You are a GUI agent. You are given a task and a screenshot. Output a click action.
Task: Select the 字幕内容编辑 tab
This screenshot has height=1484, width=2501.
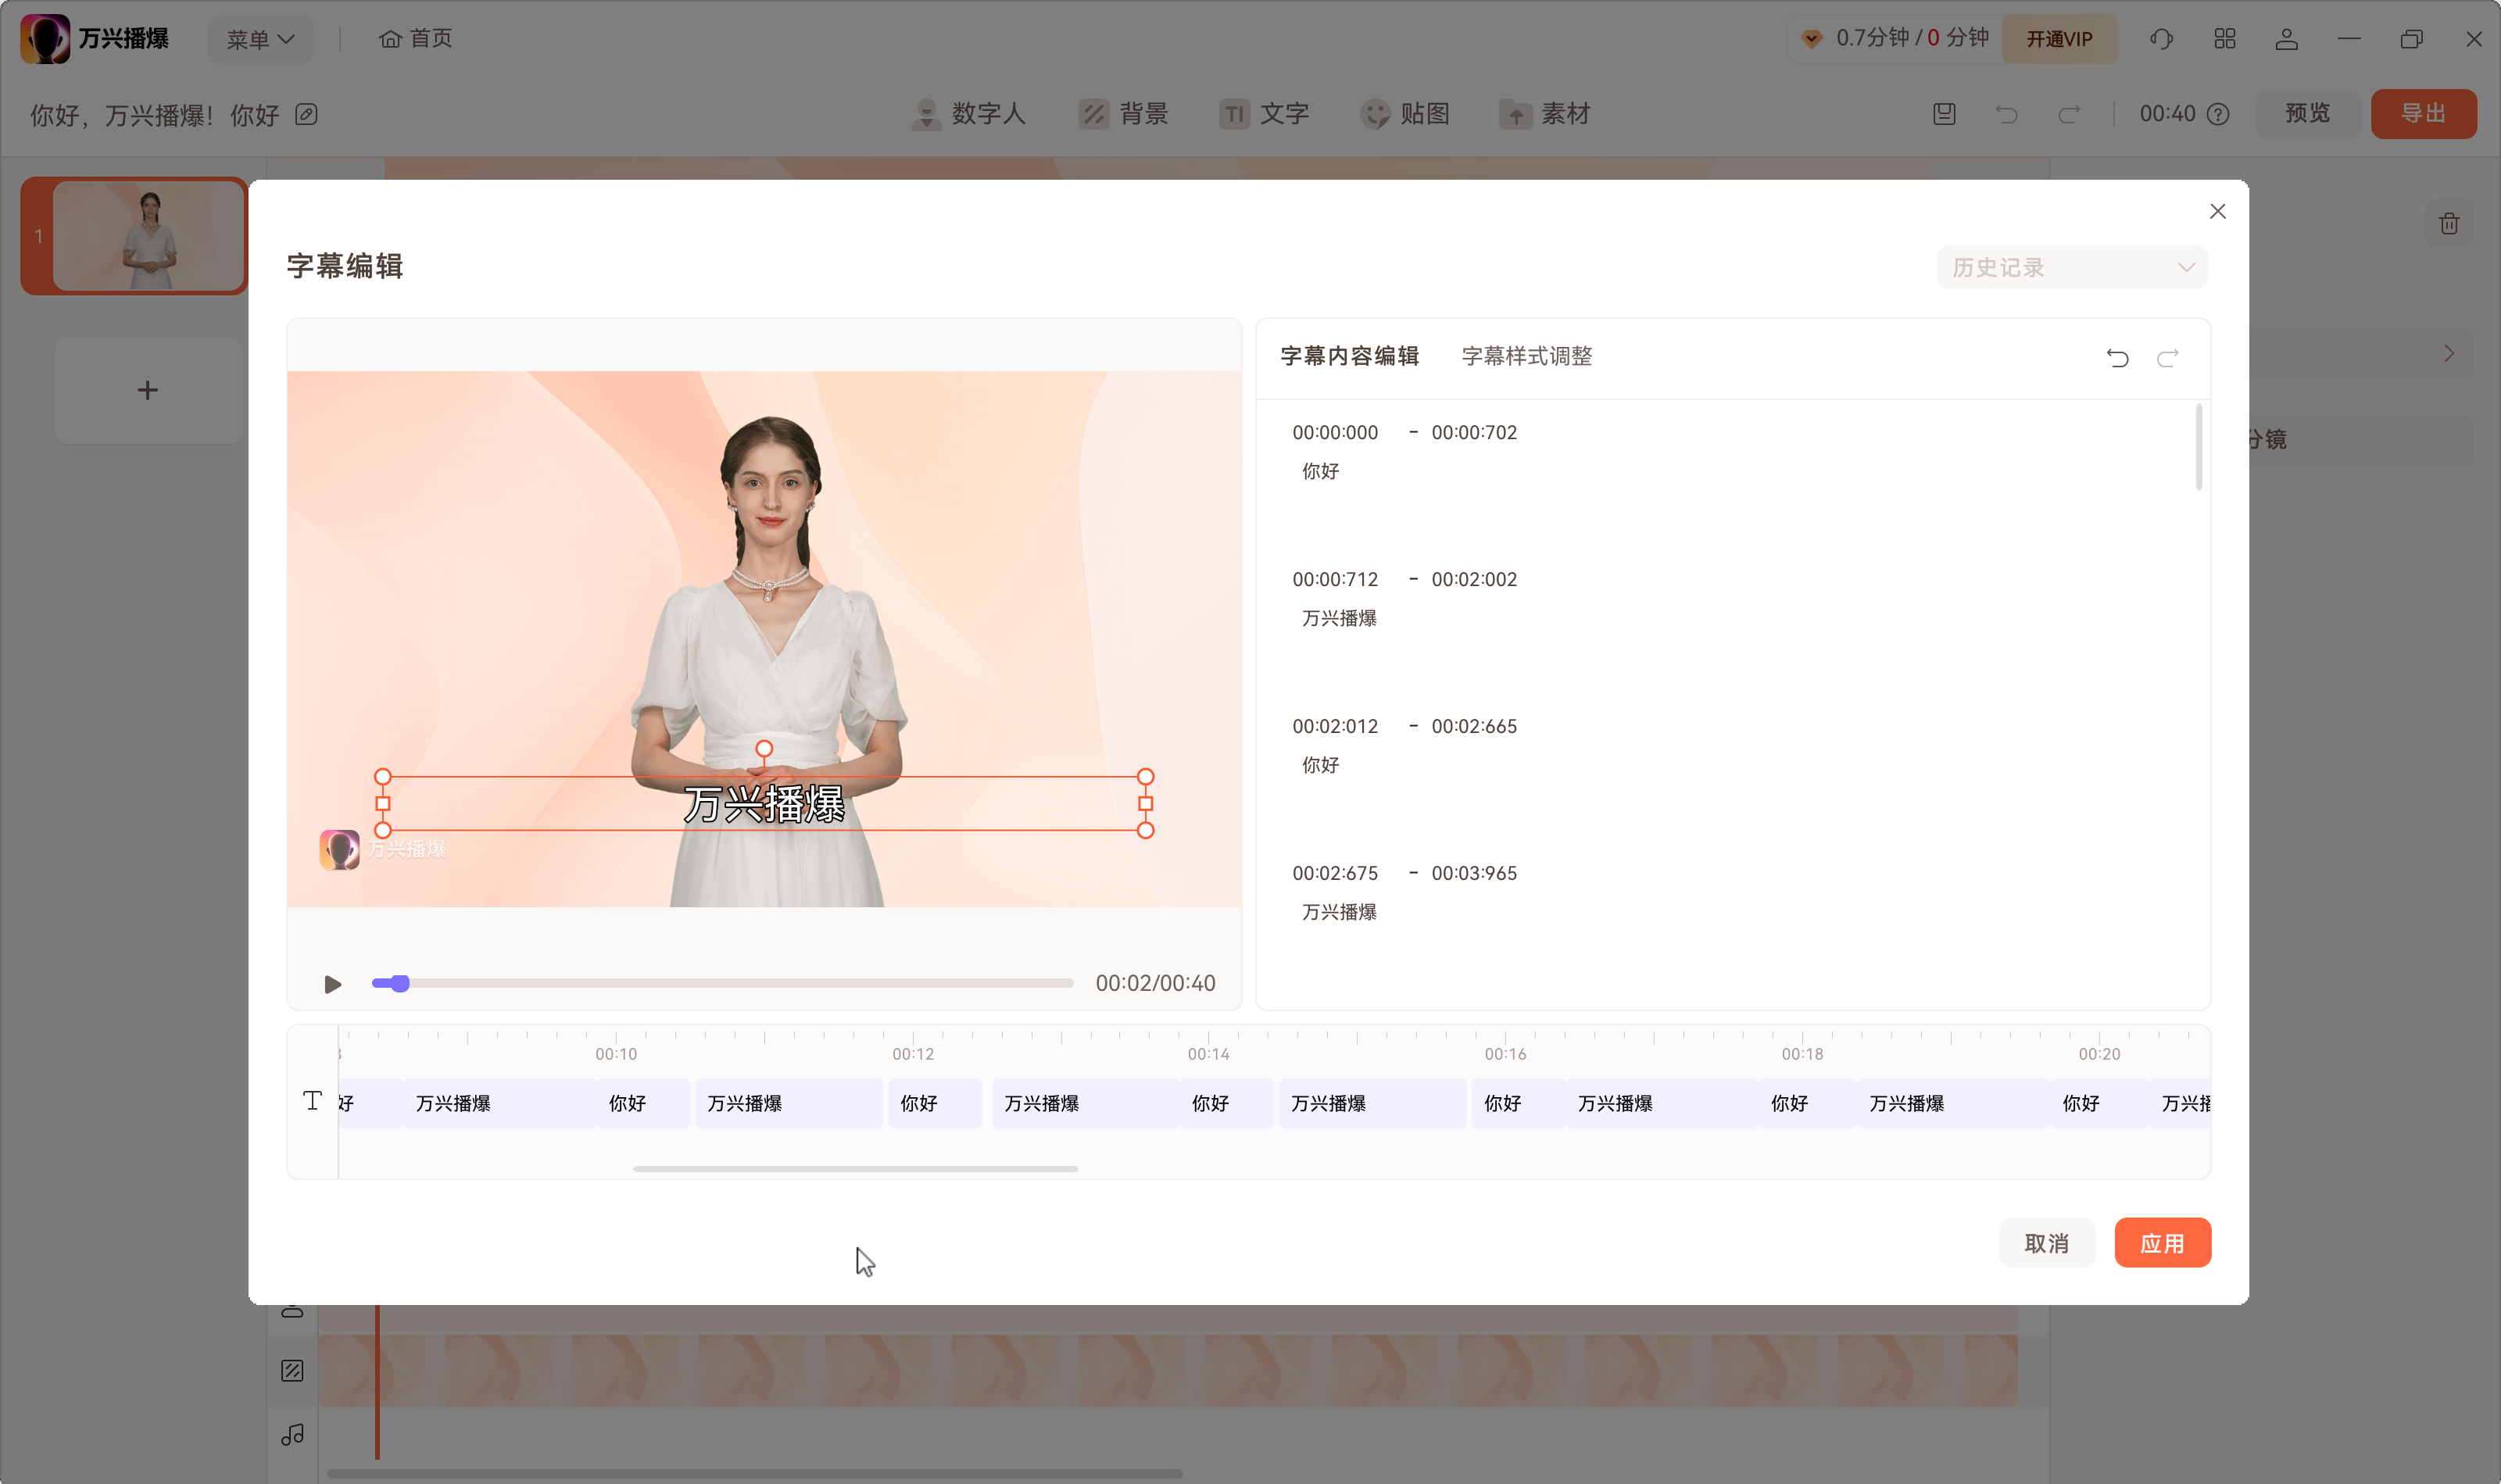click(1349, 356)
